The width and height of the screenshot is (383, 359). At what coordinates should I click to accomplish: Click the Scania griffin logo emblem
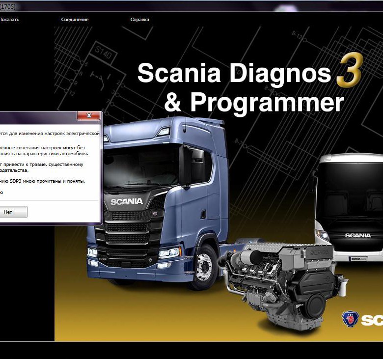pyautogui.click(x=350, y=319)
